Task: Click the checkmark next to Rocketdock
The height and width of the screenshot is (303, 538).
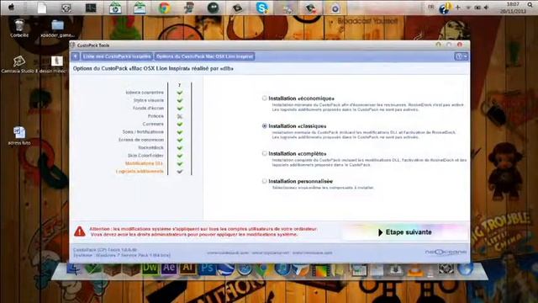Action: tap(179, 148)
